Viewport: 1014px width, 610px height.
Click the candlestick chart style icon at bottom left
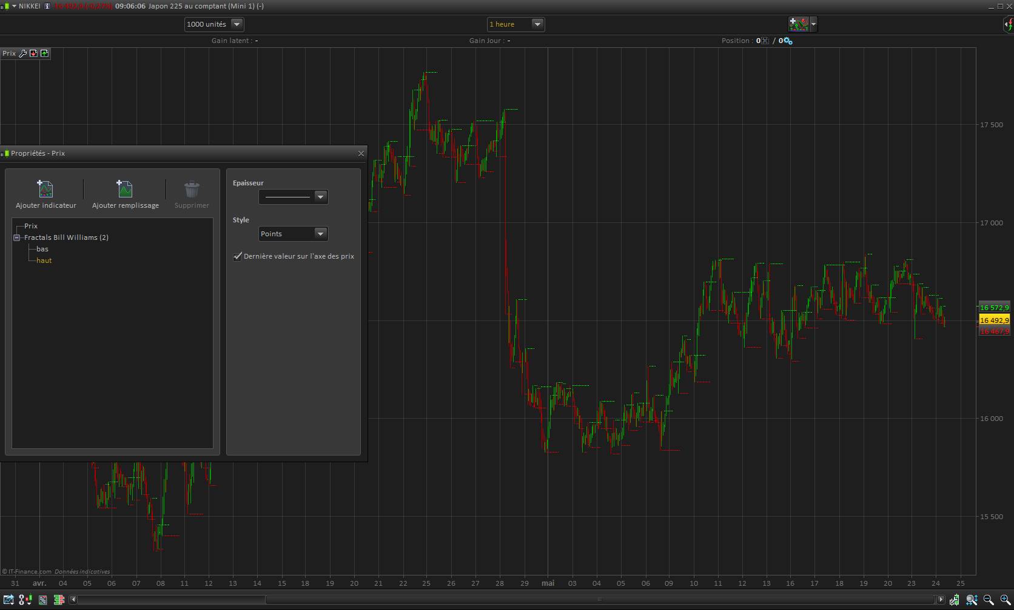point(25,600)
